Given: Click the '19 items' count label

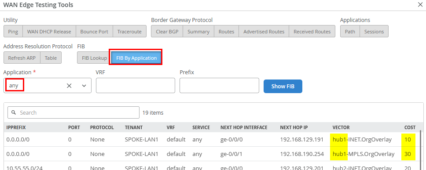Looking at the screenshot, I should tap(153, 112).
